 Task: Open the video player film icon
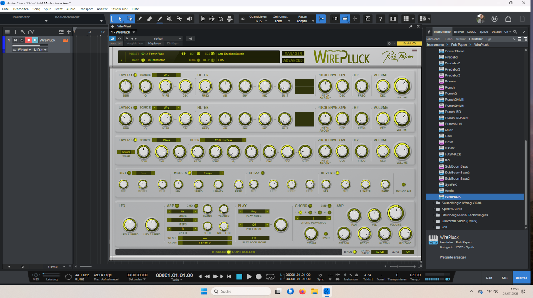pos(393,19)
